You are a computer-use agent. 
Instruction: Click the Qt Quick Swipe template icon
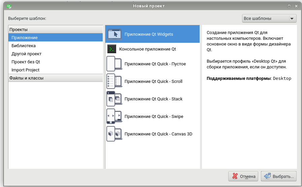114,117
